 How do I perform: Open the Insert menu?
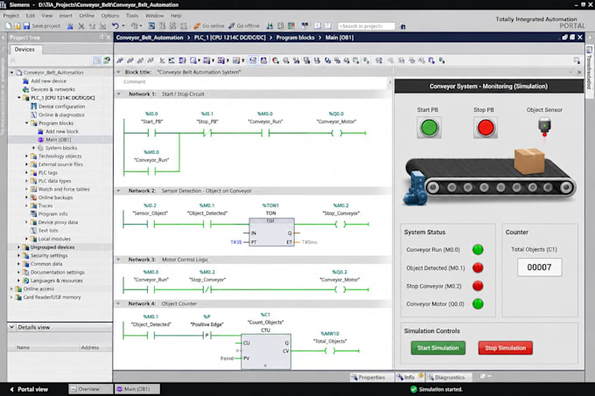point(66,16)
